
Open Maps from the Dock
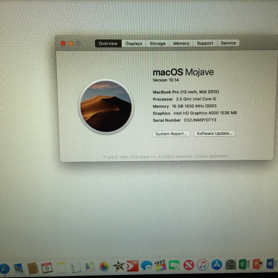coord(90,267)
